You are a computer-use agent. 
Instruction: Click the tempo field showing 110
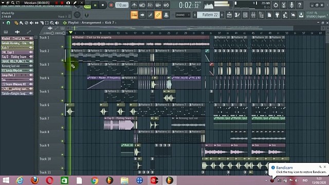(x=122, y=5)
